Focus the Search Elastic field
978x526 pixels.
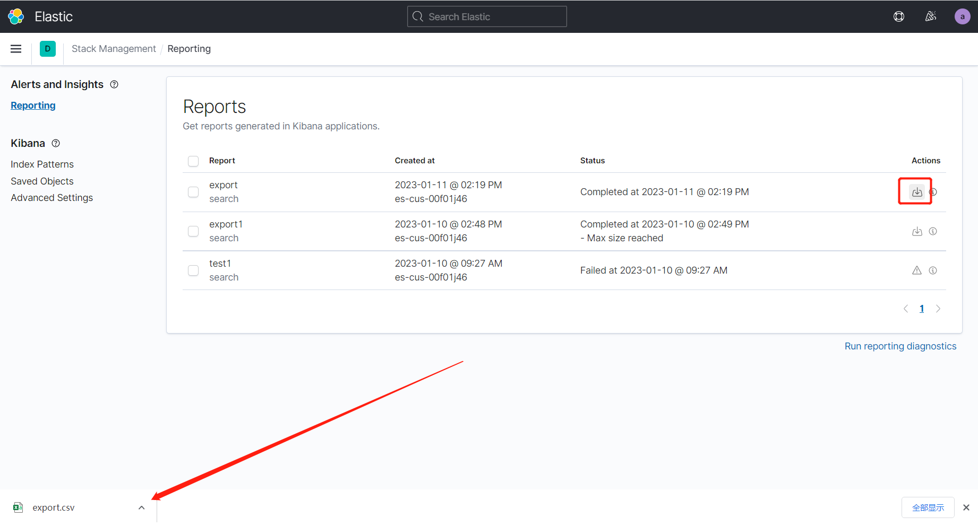[x=487, y=16]
